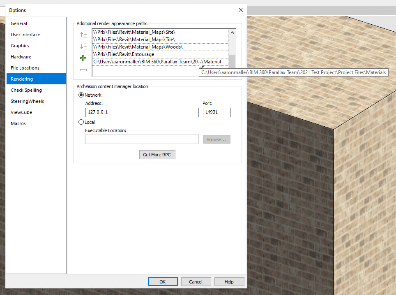Open the ViewCube settings
Screen dimensions: 396x295
click(21, 112)
